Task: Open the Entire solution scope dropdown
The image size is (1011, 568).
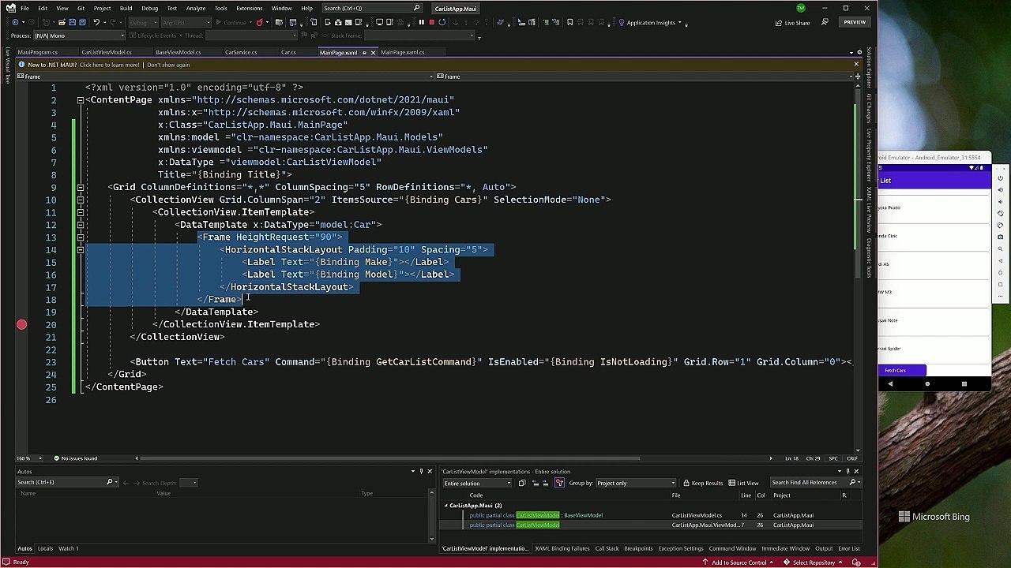Action: (x=476, y=483)
